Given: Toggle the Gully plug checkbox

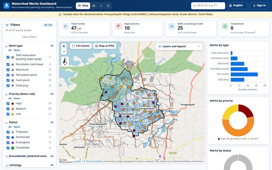Looking at the screenshot, I should click(x=8, y=86).
